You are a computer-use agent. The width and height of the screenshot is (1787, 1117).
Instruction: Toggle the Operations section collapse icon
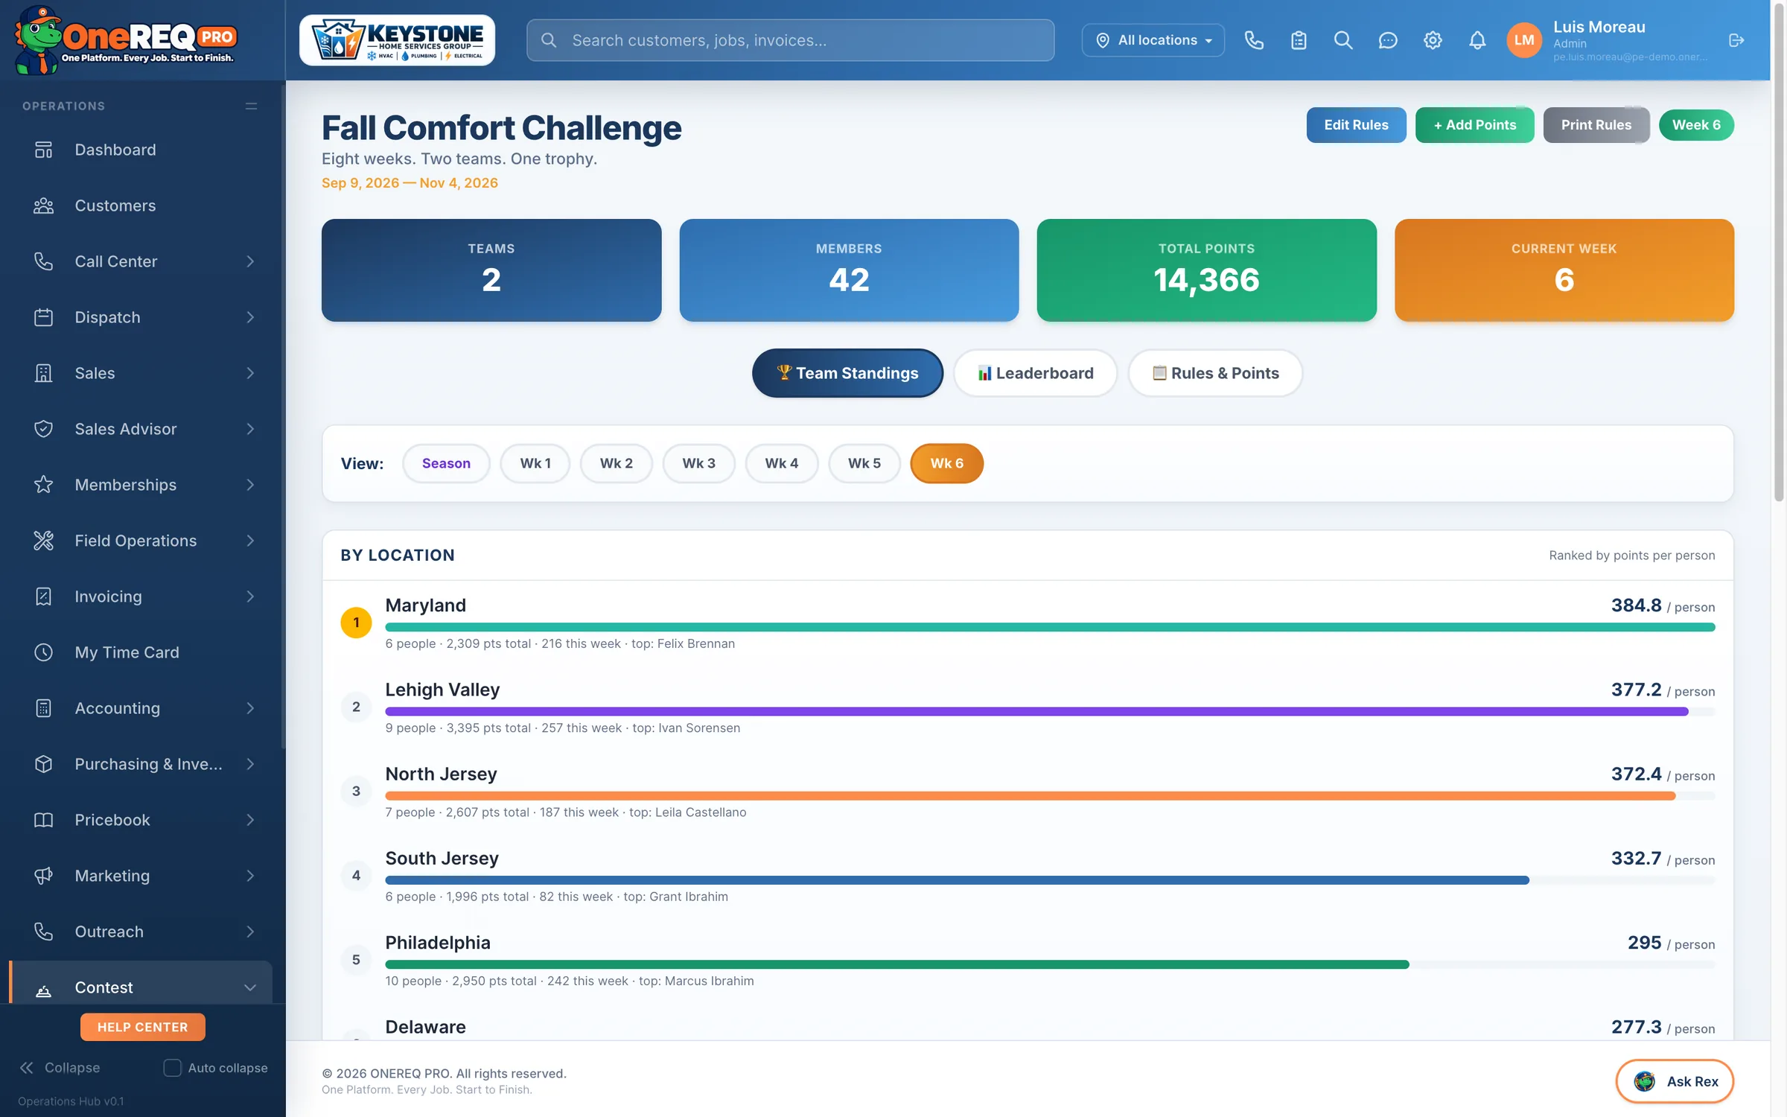[252, 106]
